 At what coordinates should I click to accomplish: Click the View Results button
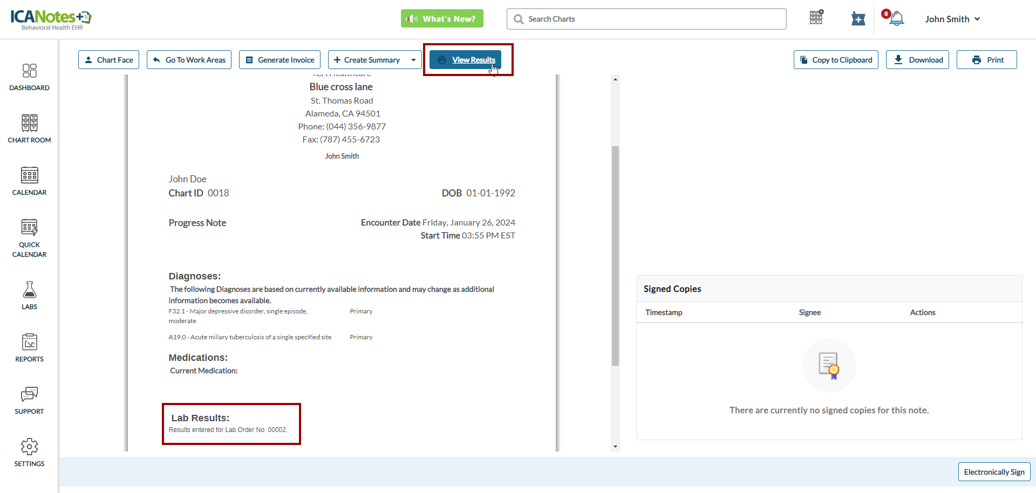[x=465, y=60]
